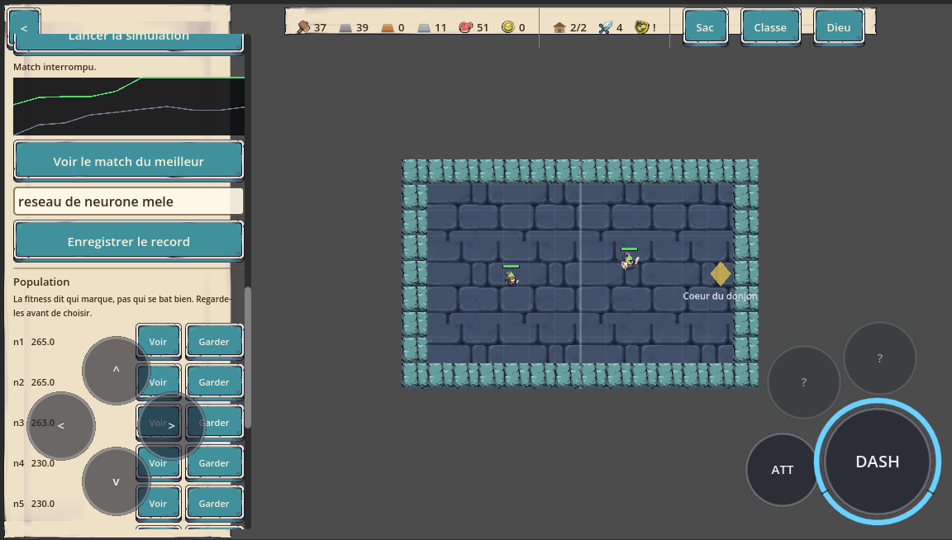Viewport: 952px width, 540px height.
Task: Click the sword attack stat icon
Action: [x=605, y=27]
